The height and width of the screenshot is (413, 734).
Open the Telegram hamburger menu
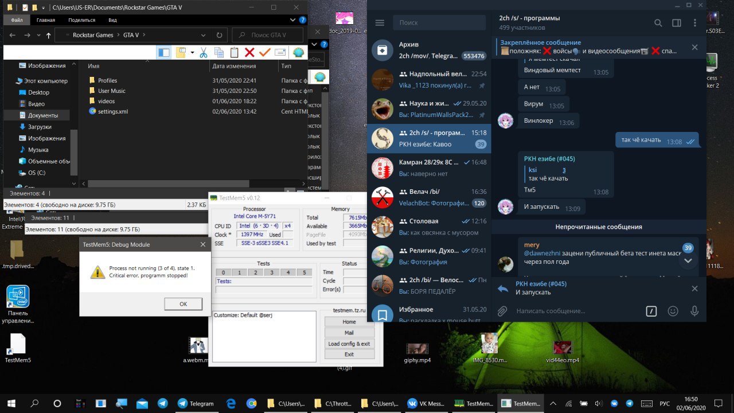379,23
